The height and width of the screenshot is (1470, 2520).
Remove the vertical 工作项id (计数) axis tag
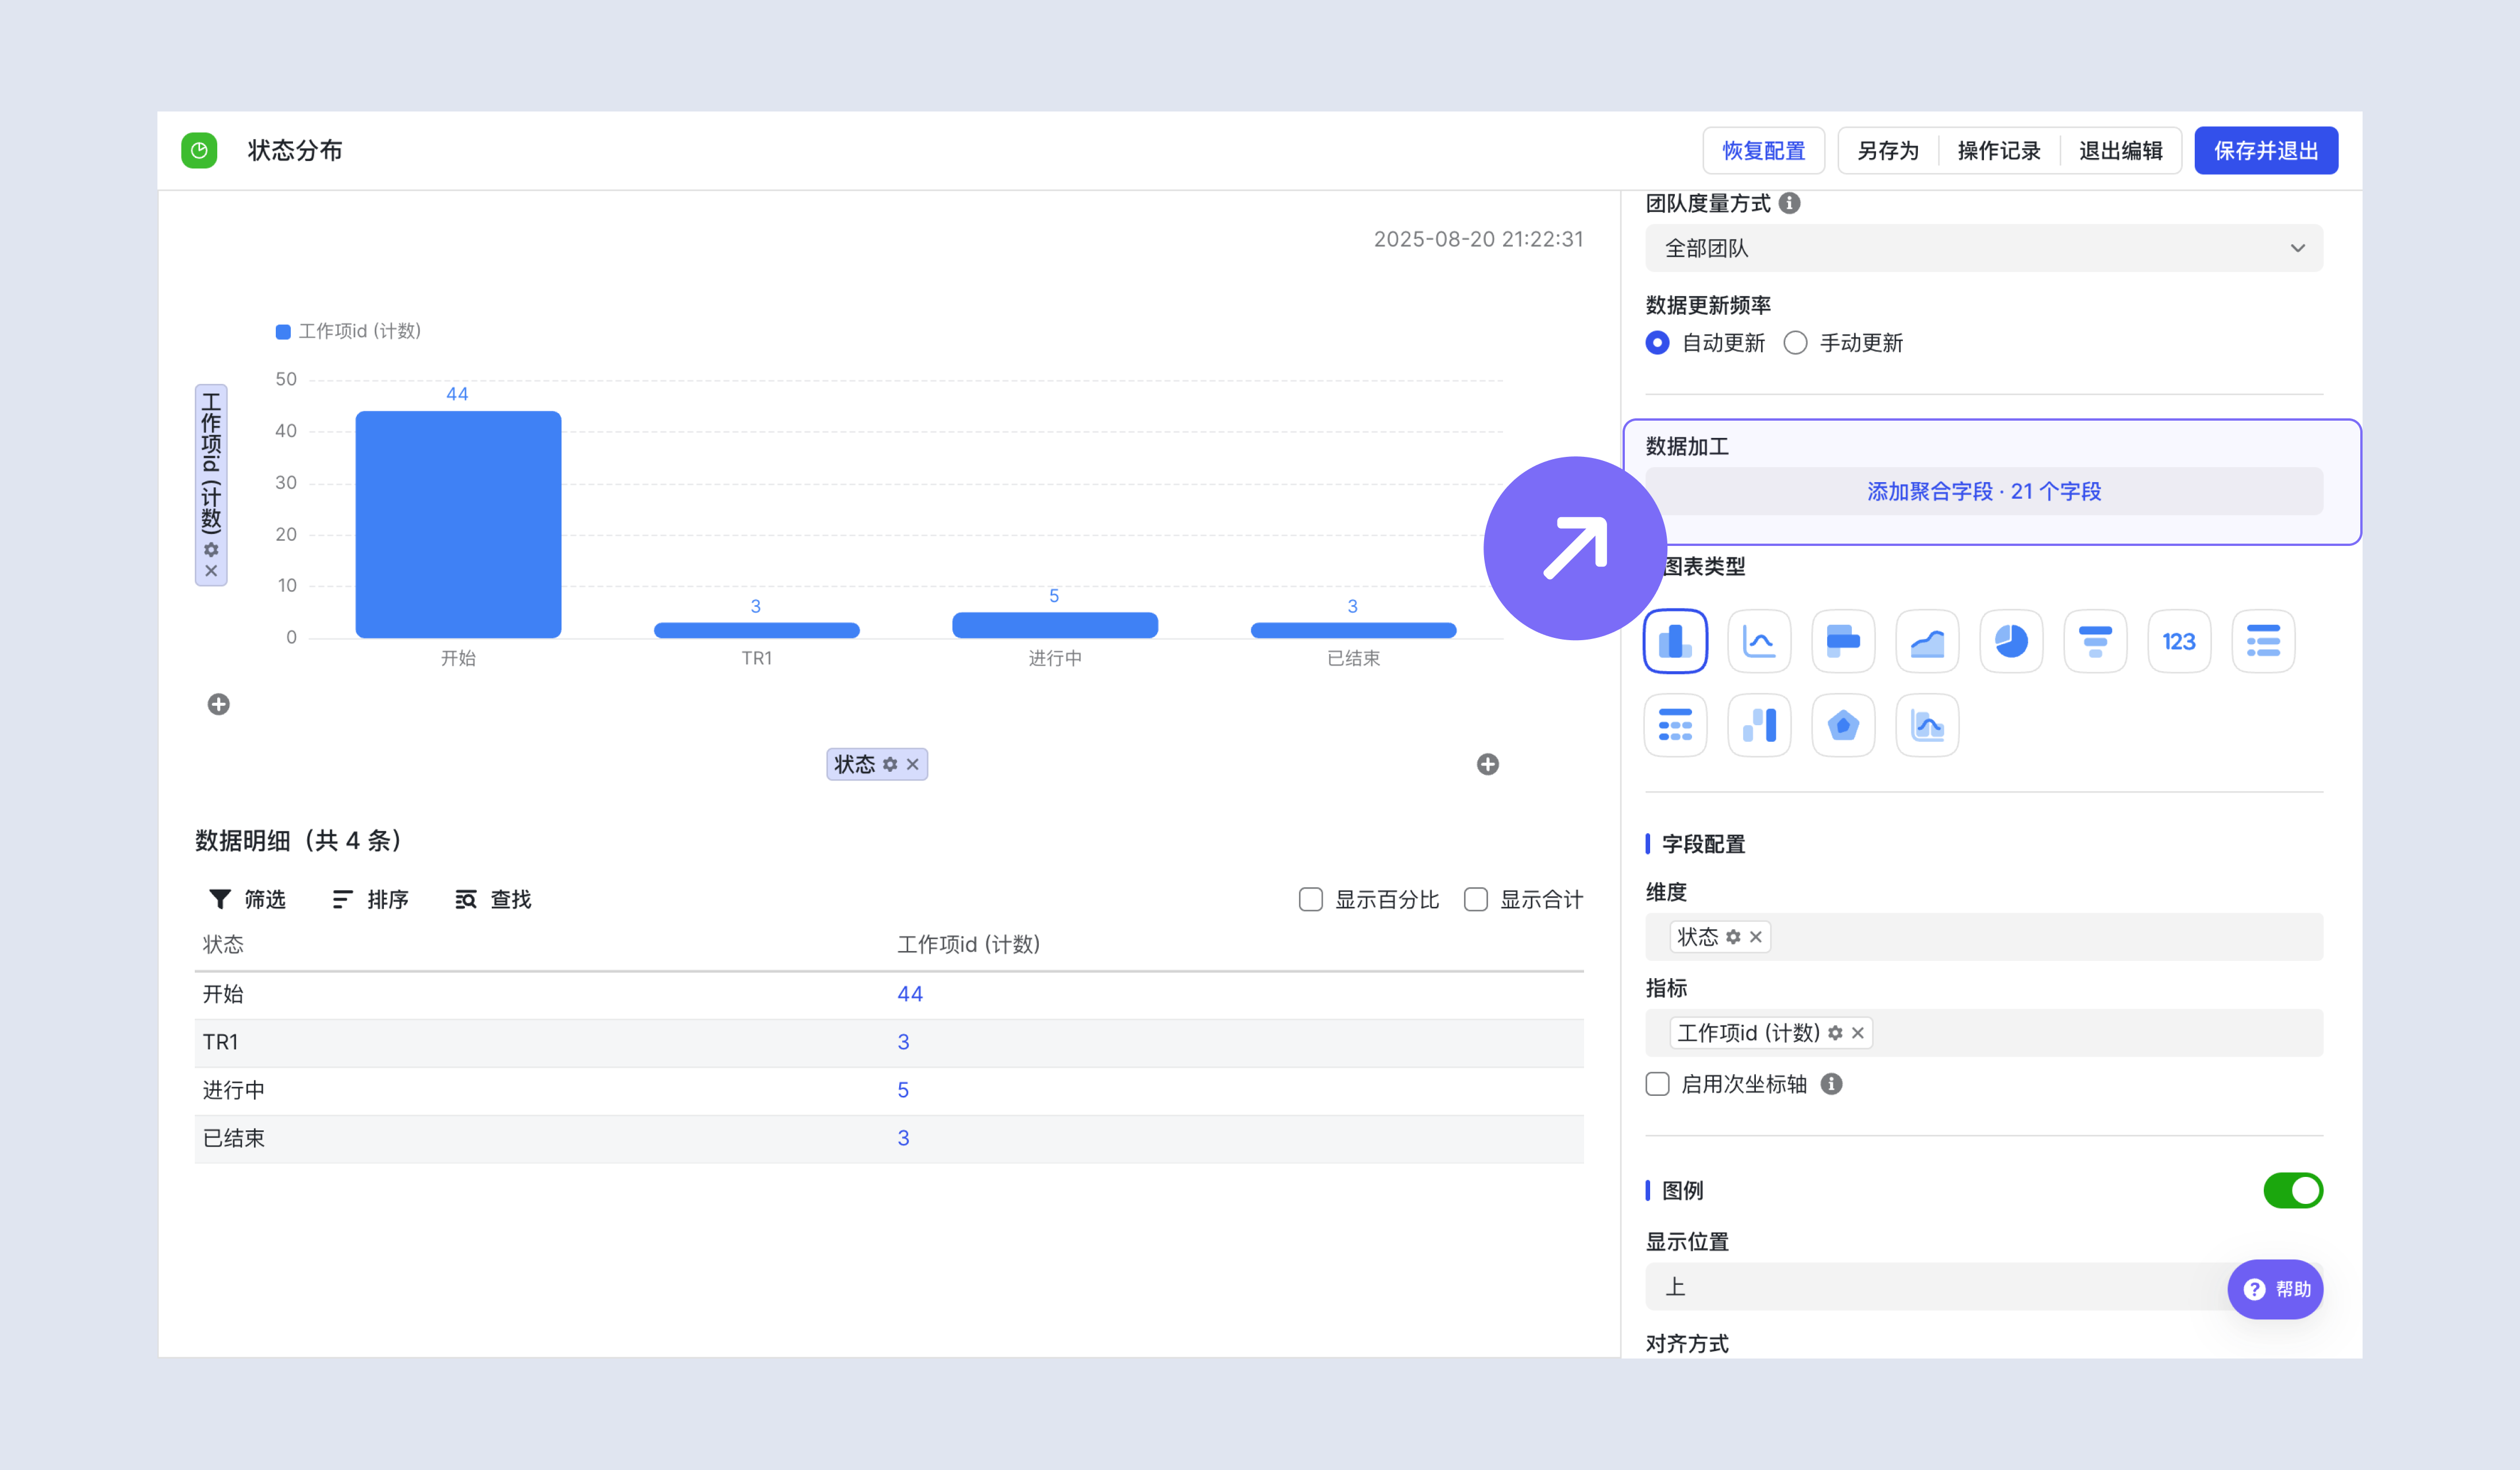point(211,571)
